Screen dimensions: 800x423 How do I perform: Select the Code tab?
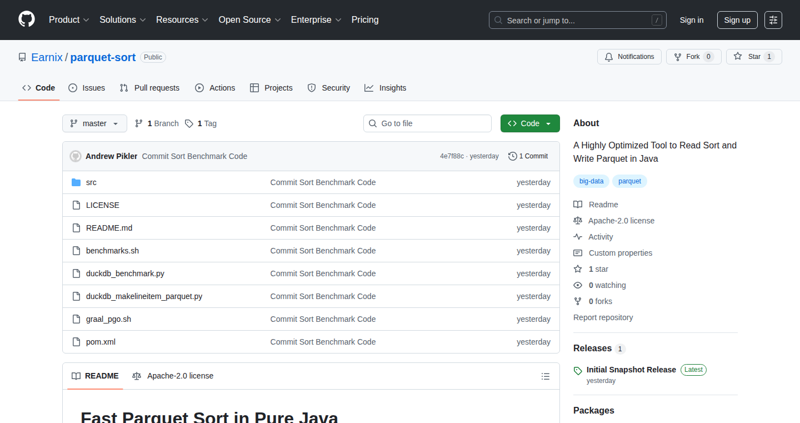tap(39, 88)
